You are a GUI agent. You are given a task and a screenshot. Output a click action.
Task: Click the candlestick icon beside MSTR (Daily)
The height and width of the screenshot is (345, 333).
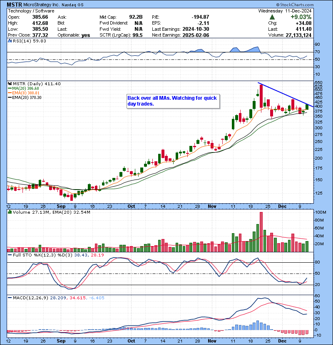point(10,84)
